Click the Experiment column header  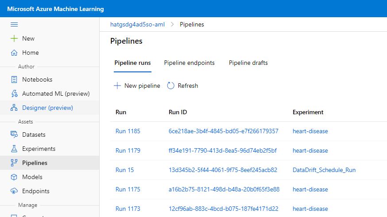(308, 112)
